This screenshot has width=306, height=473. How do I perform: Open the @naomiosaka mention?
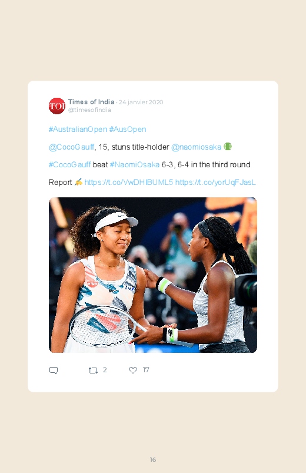tap(197, 147)
